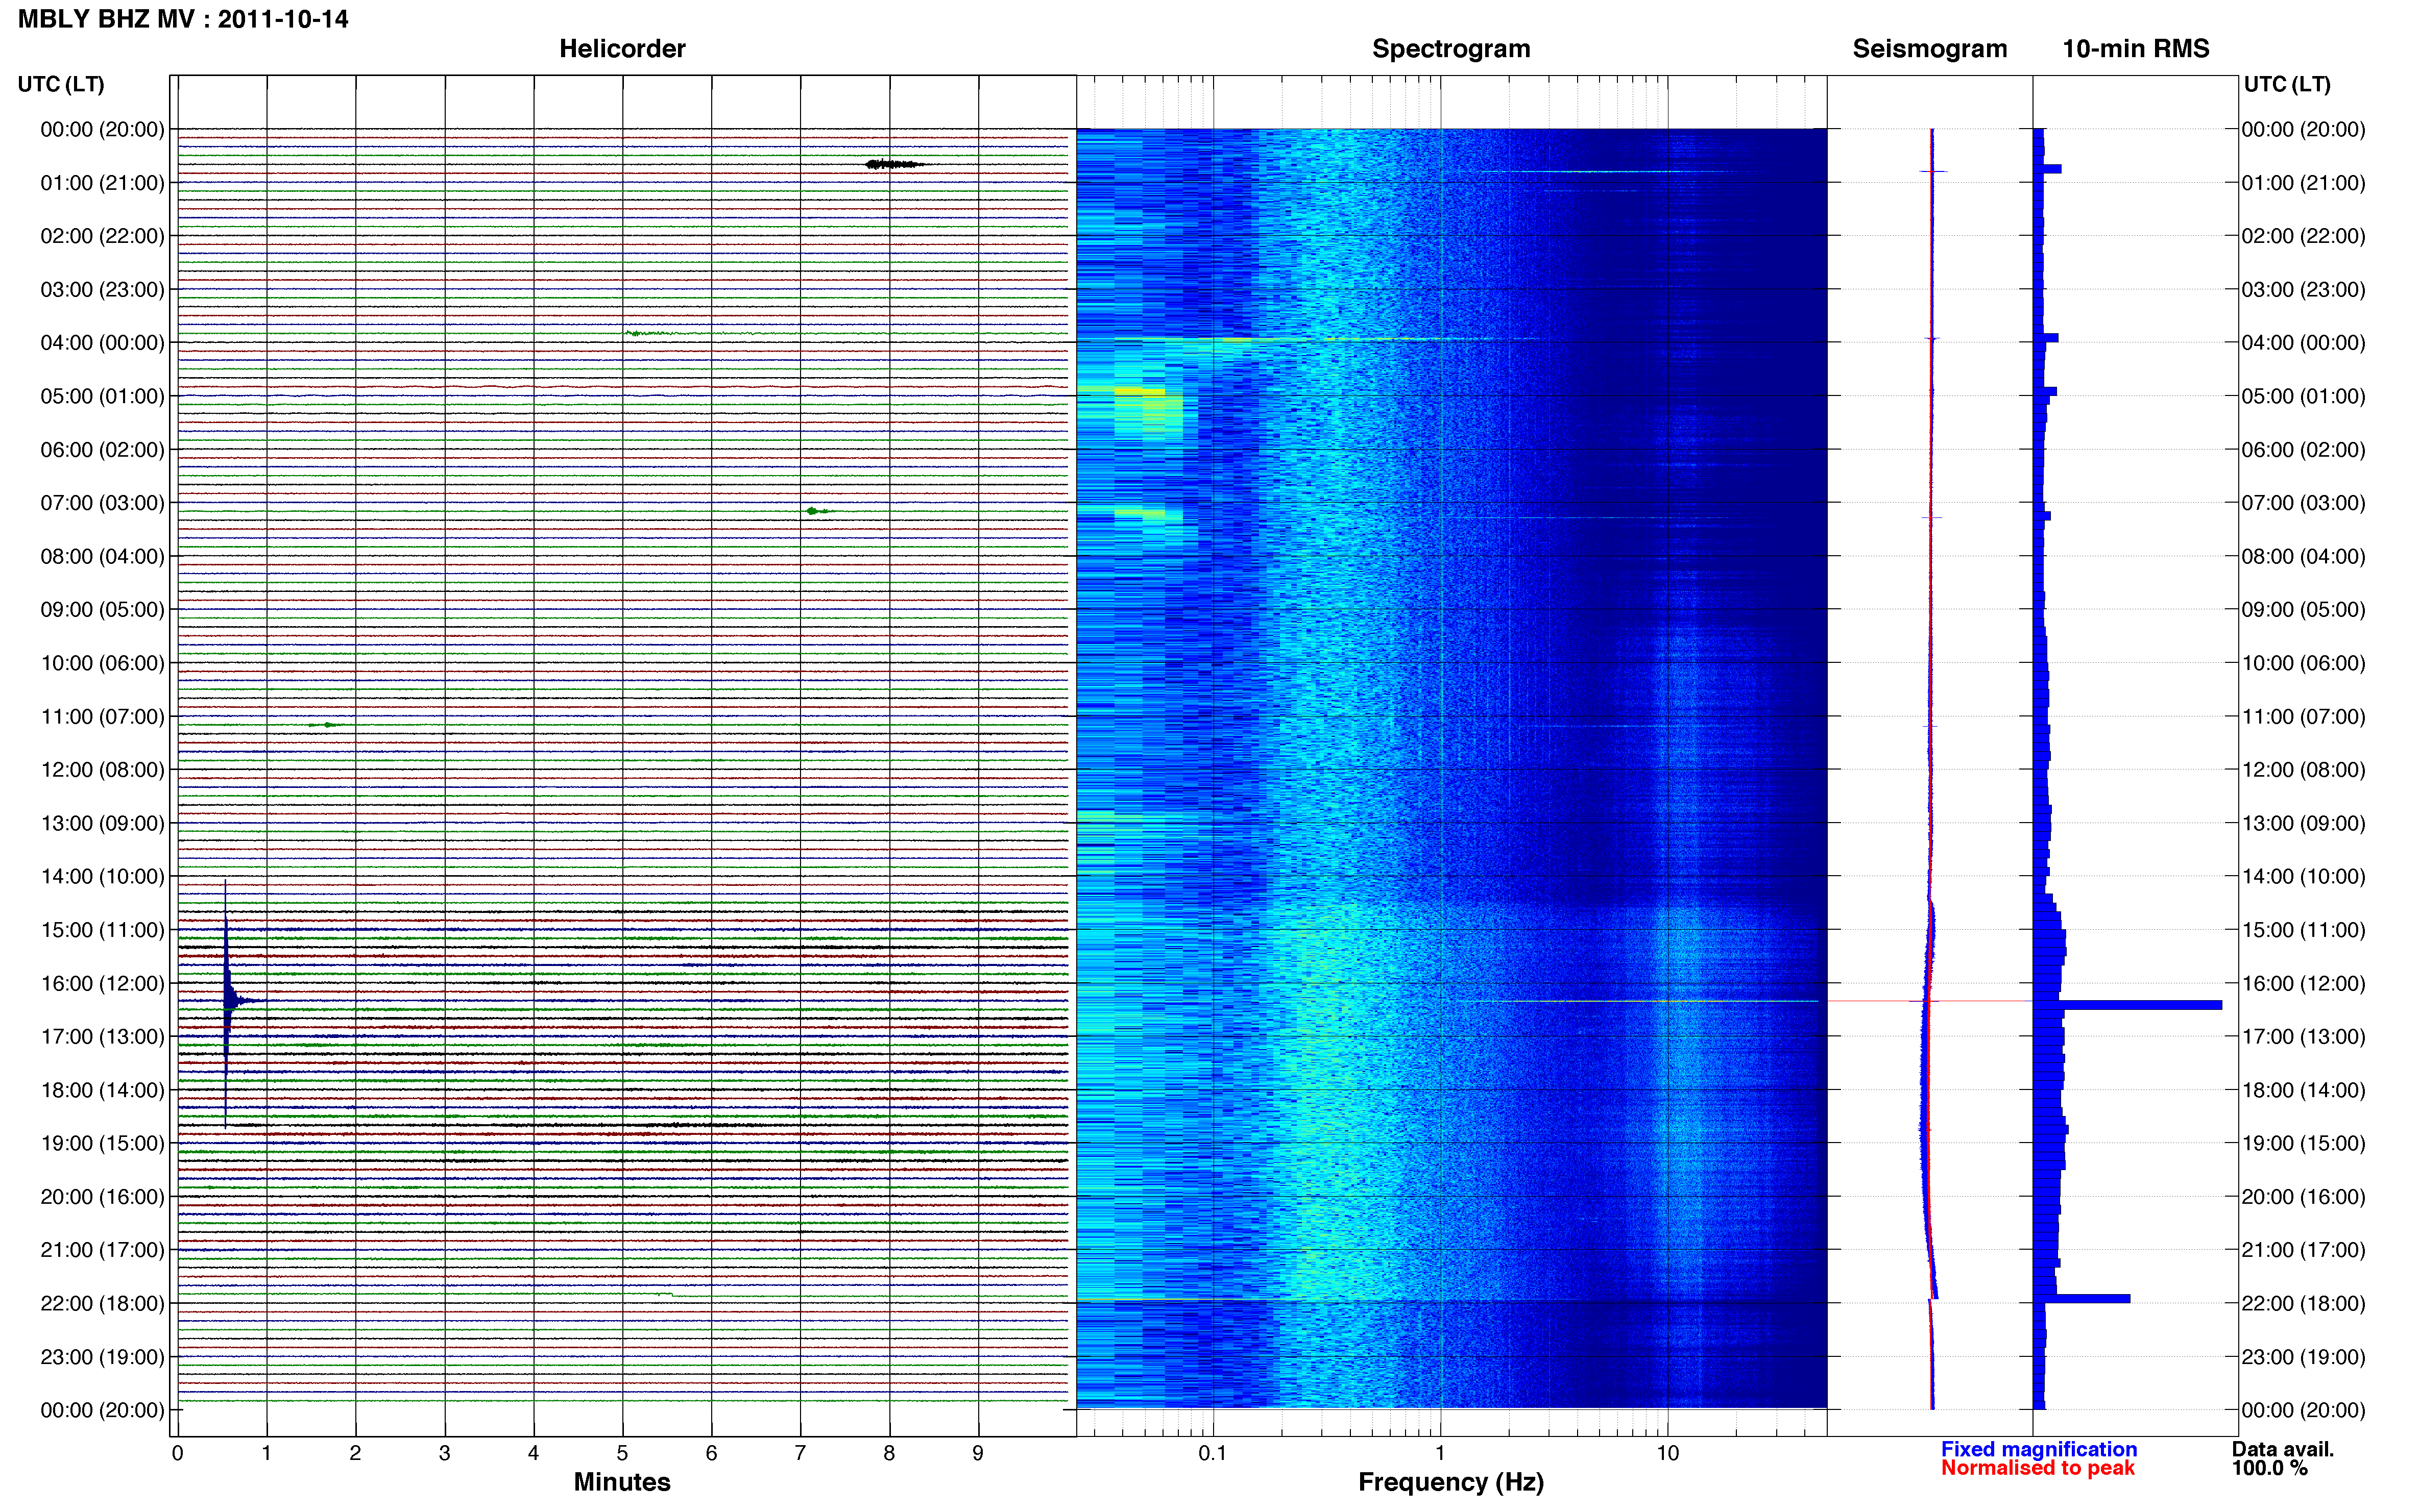Select the right-axis label "10:00 (06:00)"
This screenshot has width=2420, height=1512.
pyautogui.click(x=2304, y=663)
